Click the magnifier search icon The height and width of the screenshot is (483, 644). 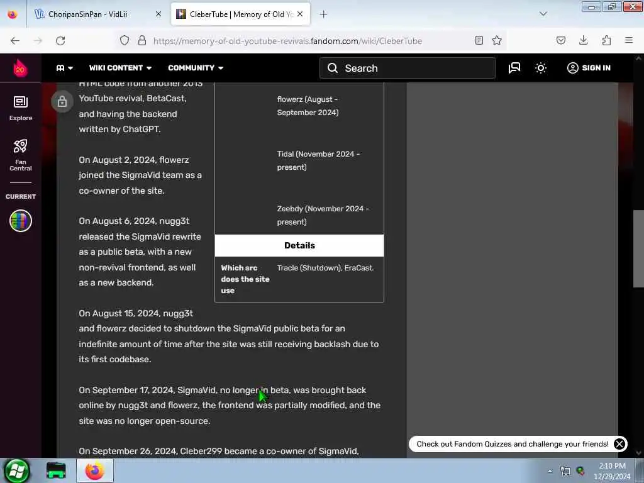point(333,68)
